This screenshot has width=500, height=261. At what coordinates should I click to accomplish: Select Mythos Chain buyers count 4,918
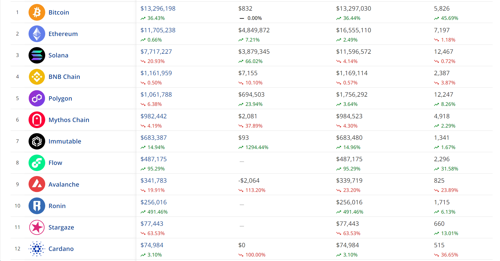442,116
